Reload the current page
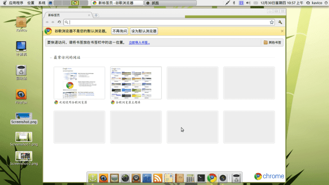This screenshot has width=329, height=185. click(x=59, y=22)
